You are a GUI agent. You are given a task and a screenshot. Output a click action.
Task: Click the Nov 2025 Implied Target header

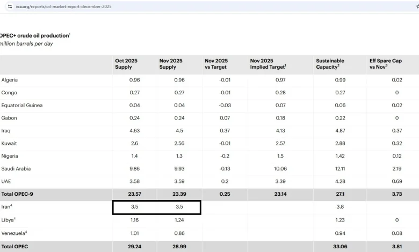(268, 64)
